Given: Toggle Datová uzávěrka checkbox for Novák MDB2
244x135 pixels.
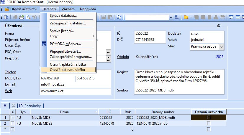Looking at the screenshot, I should point(209,123).
